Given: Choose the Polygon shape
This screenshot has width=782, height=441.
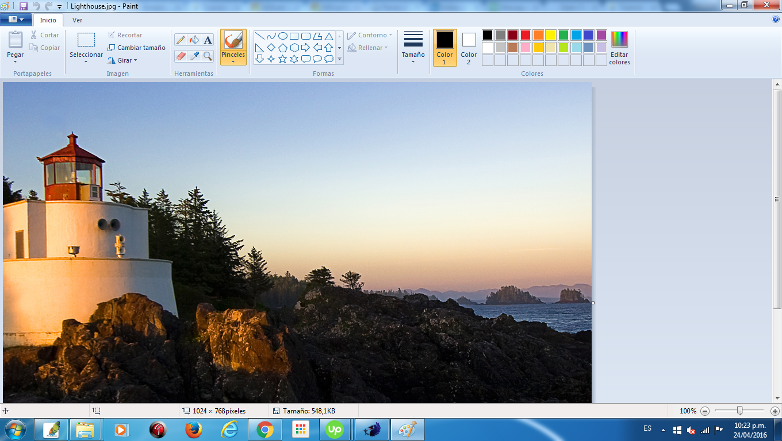Looking at the screenshot, I should [317, 36].
